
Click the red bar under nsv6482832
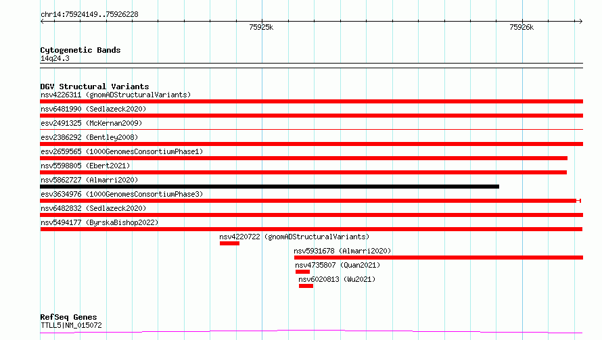click(x=311, y=215)
